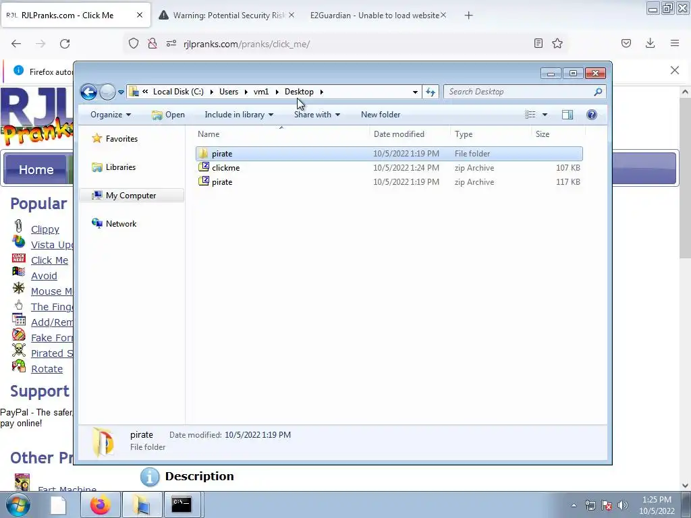This screenshot has width=691, height=518.
Task: Click the site permissions icon in Firefox
Action: (171, 44)
